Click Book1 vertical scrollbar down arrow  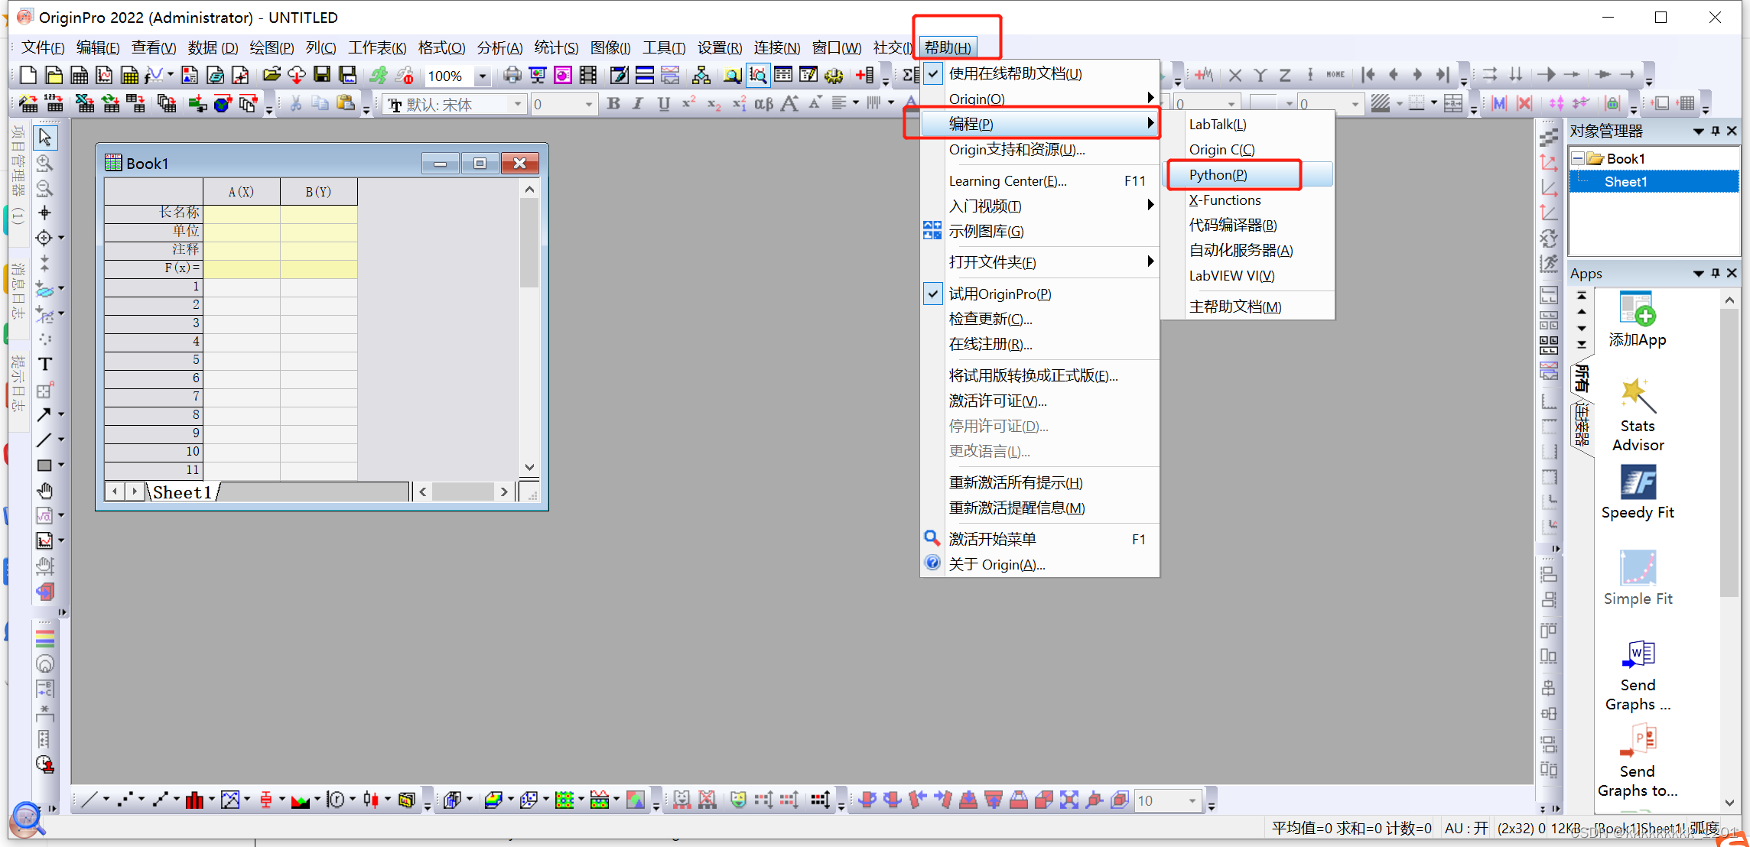pos(529,467)
